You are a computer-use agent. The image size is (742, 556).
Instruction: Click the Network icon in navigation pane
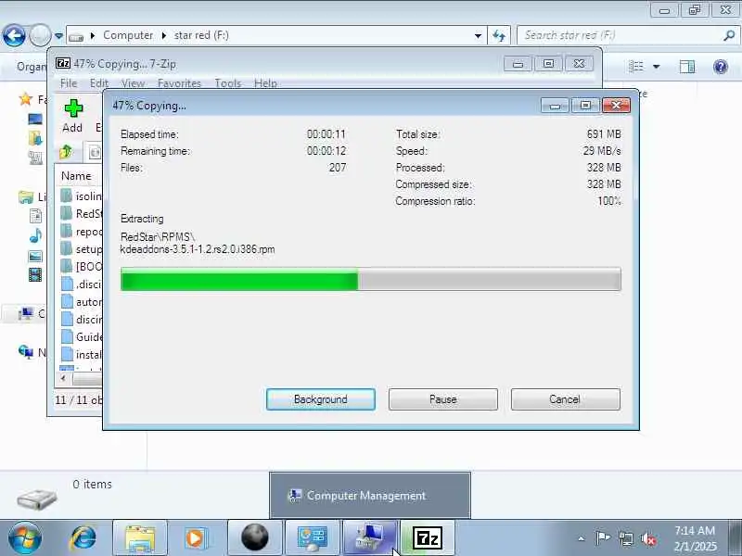[x=26, y=352]
